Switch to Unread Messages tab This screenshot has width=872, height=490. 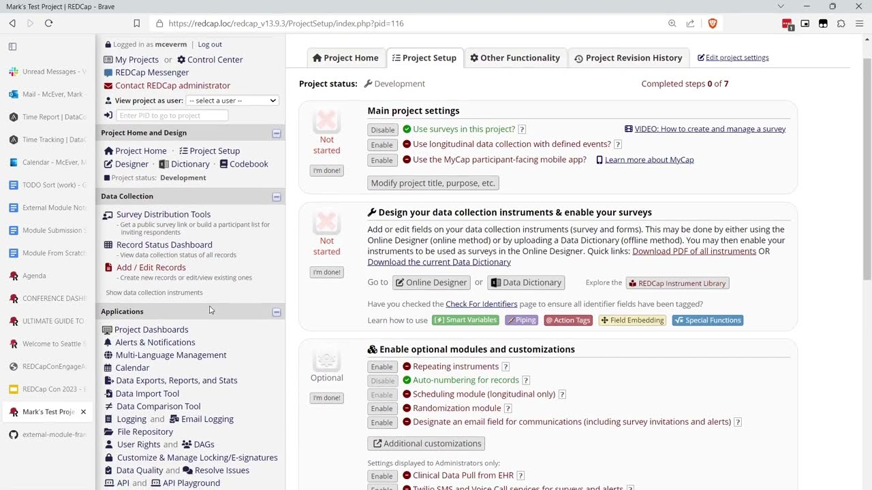click(x=48, y=71)
